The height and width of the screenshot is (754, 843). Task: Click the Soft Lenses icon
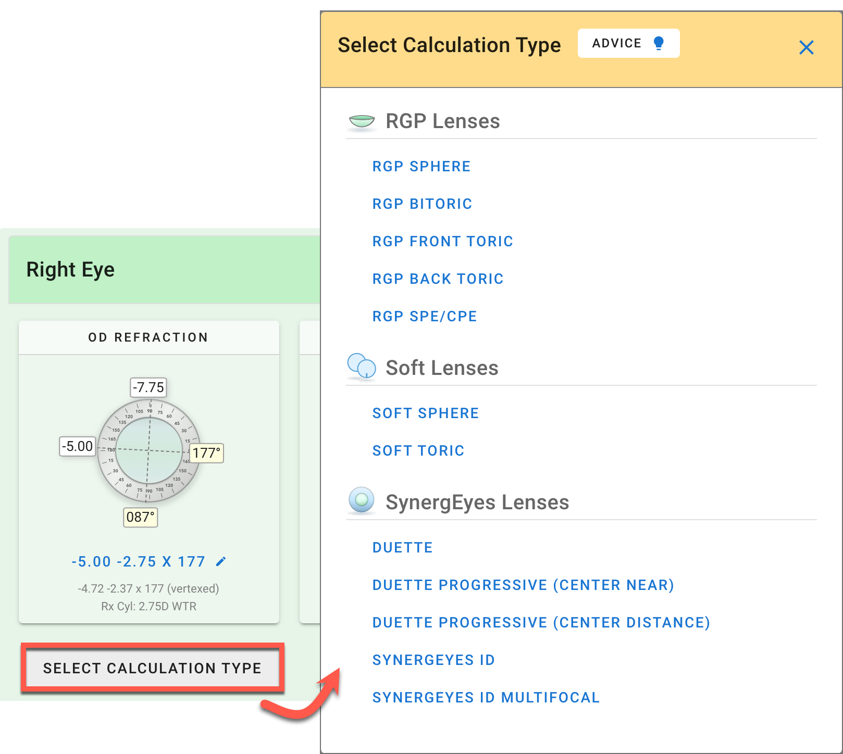pos(362,367)
